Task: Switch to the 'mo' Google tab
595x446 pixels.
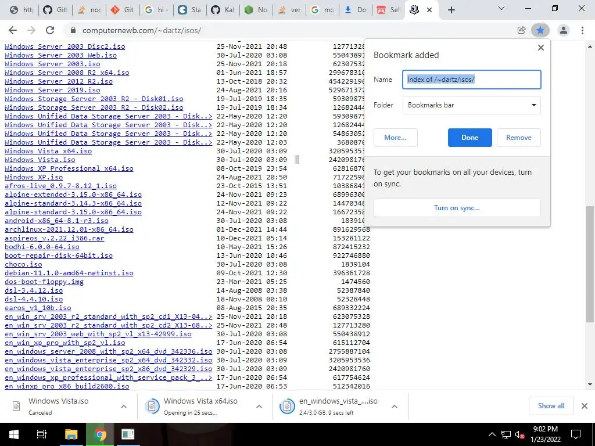Action: (x=323, y=10)
